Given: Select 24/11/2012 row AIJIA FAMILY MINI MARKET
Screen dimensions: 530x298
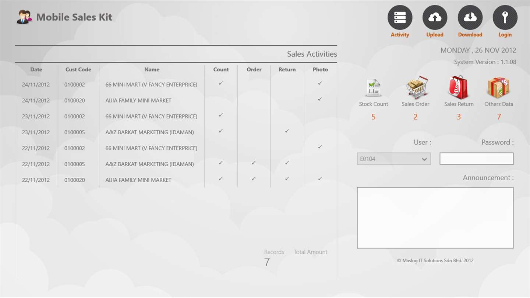Looking at the screenshot, I should coord(138,100).
